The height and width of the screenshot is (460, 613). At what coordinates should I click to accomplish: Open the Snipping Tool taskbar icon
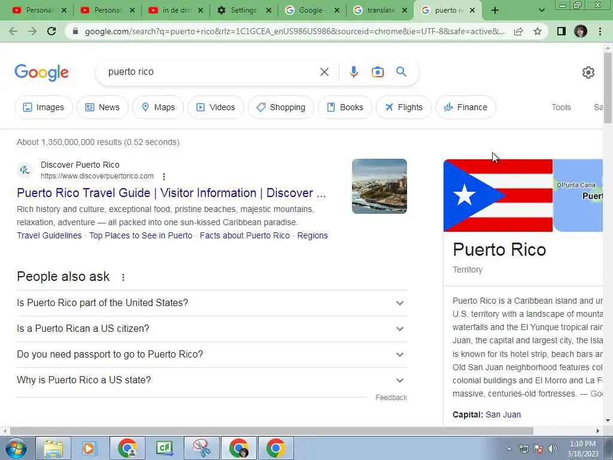coord(201,448)
